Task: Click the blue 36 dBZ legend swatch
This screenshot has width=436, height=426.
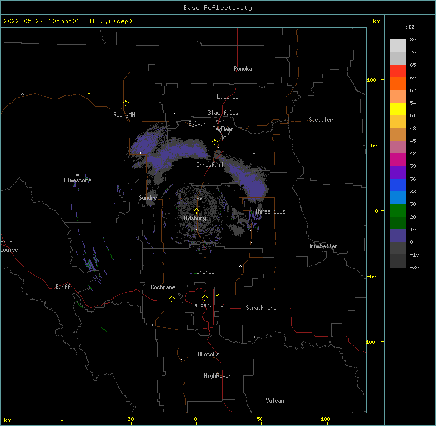Action: coord(398,185)
